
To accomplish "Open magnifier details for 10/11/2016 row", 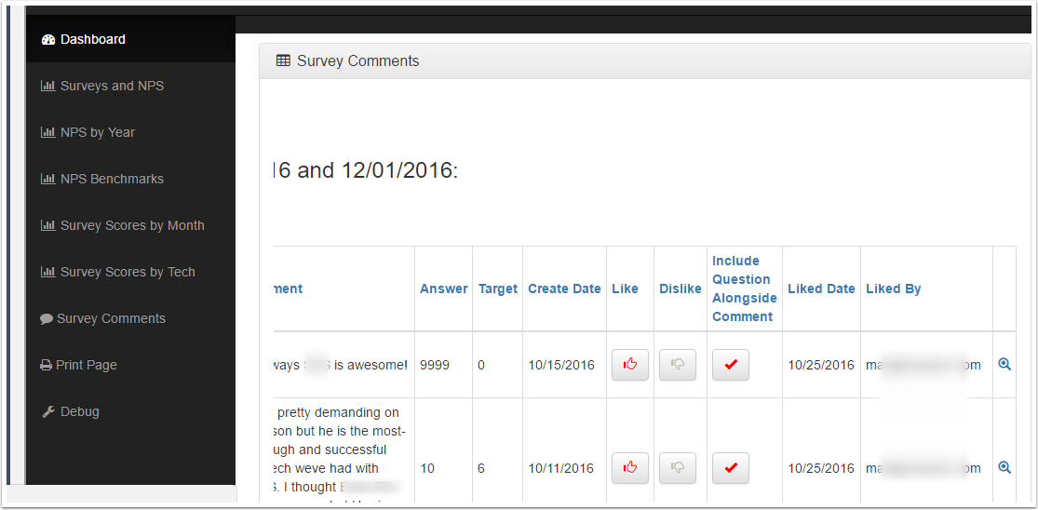I will pyautogui.click(x=1004, y=468).
